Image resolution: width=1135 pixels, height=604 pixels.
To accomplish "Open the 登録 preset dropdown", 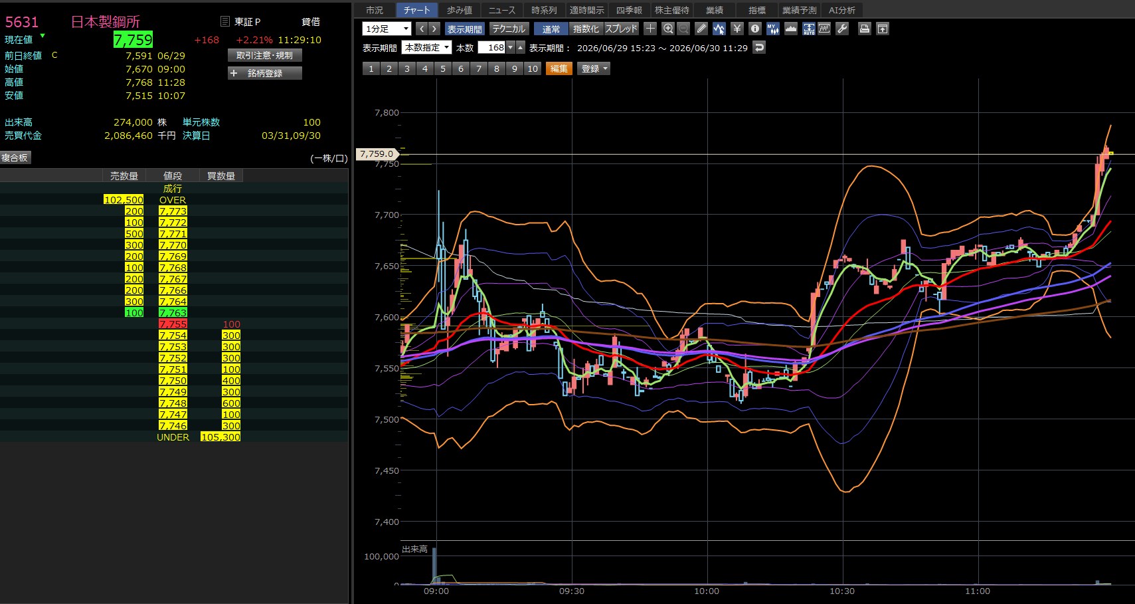I will tap(594, 68).
